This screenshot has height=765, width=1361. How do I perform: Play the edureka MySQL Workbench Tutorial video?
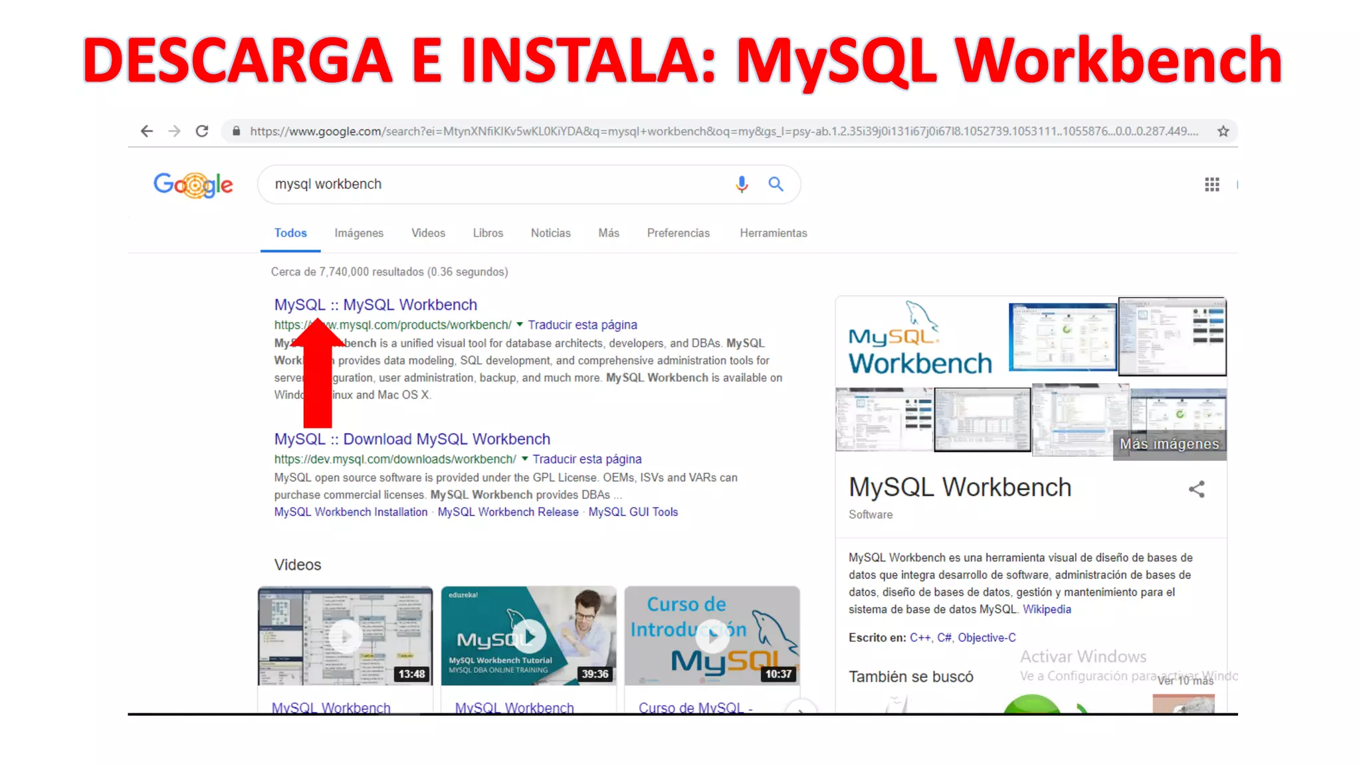click(528, 636)
